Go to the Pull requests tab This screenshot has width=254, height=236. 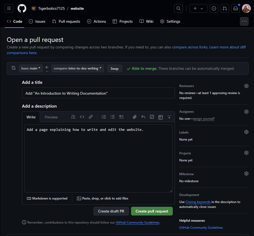click(66, 21)
